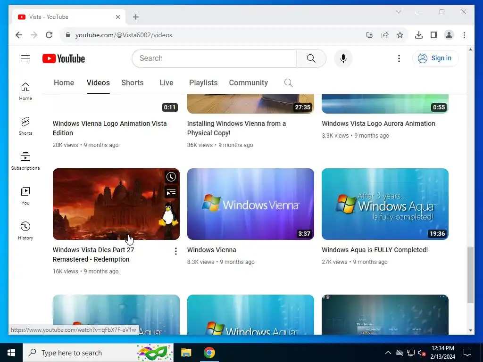The width and height of the screenshot is (483, 362).
Task: Click the muted volume tray icon
Action: point(422,353)
